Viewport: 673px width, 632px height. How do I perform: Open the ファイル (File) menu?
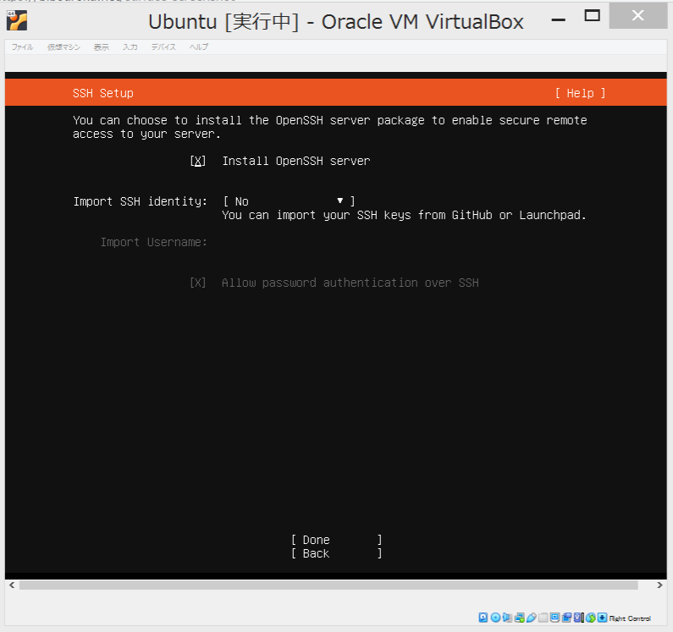[22, 47]
